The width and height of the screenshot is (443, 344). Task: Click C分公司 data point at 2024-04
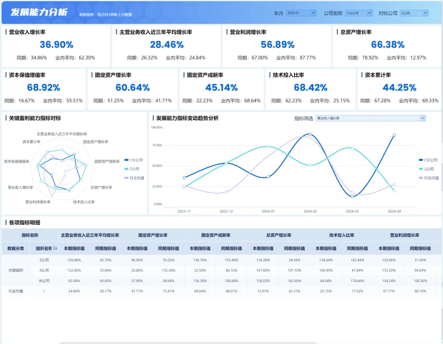coord(395,135)
